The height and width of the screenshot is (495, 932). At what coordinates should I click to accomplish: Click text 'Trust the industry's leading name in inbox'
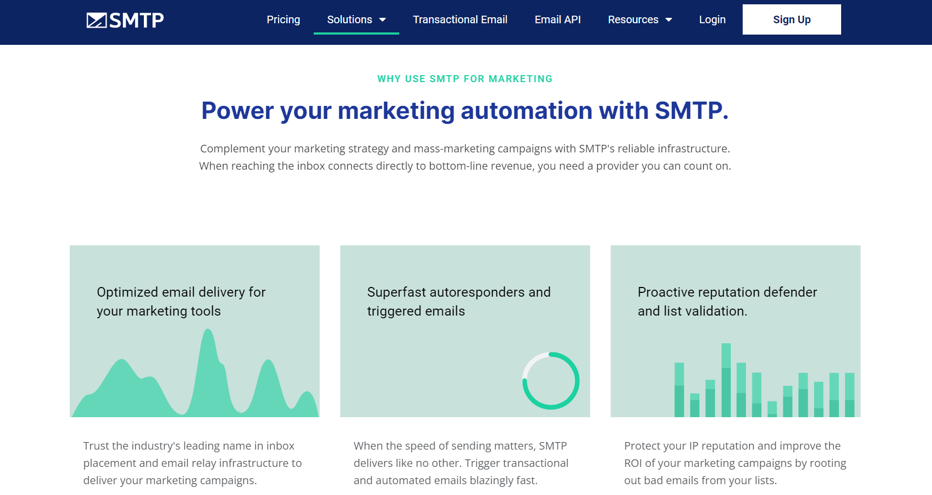(x=189, y=446)
